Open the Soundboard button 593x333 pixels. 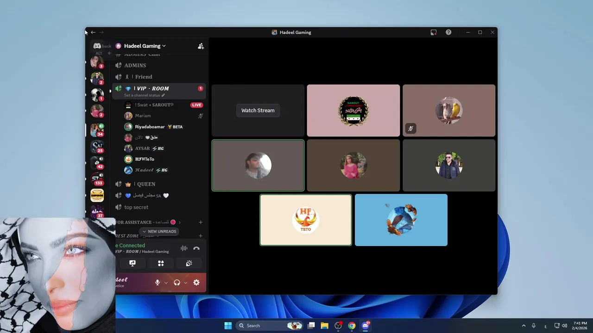click(189, 263)
